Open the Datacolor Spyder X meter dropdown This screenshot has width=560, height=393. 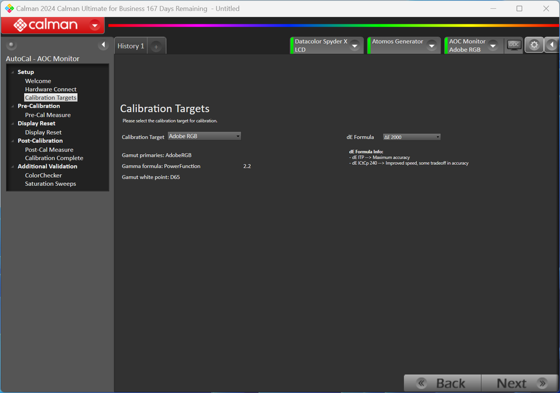355,45
